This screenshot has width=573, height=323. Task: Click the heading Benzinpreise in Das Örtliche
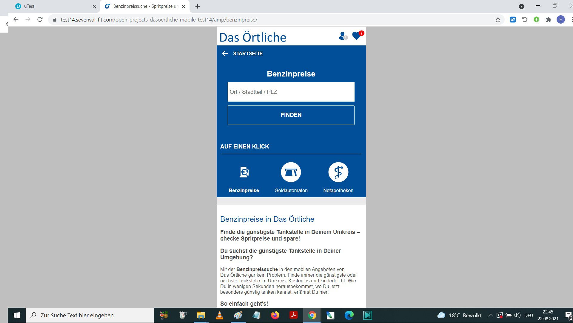[x=267, y=219]
